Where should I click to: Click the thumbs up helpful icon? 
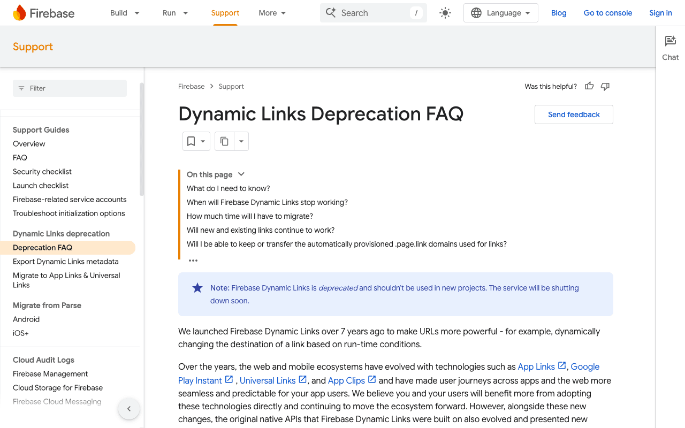(589, 86)
